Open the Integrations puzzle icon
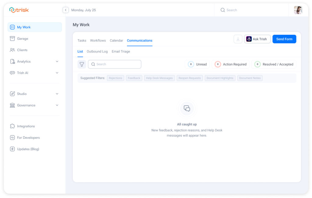 pos(12,126)
